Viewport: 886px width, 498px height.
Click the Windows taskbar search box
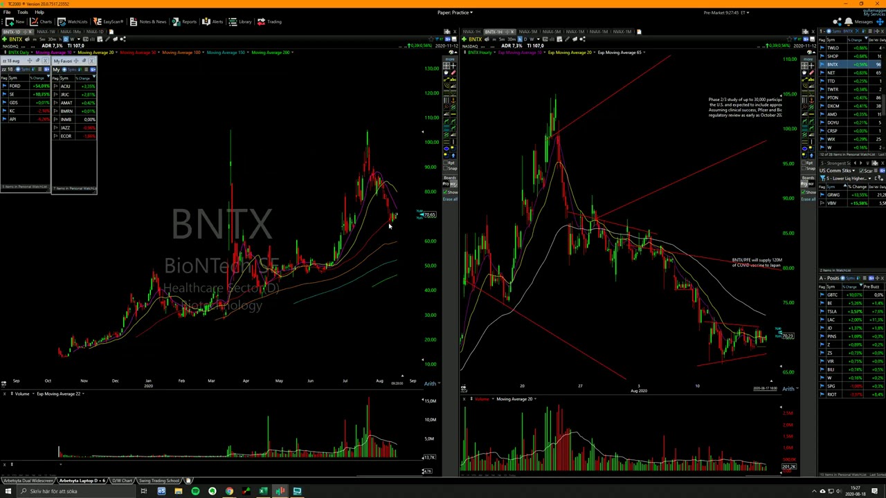pyautogui.click(x=75, y=491)
